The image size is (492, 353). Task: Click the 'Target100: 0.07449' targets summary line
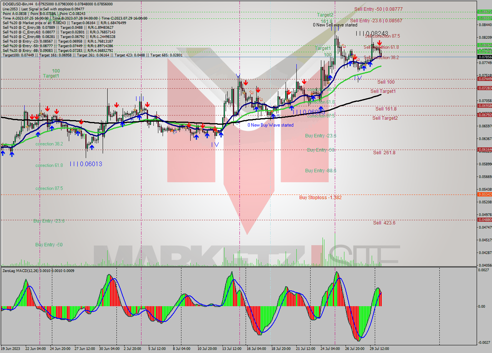click(93, 55)
